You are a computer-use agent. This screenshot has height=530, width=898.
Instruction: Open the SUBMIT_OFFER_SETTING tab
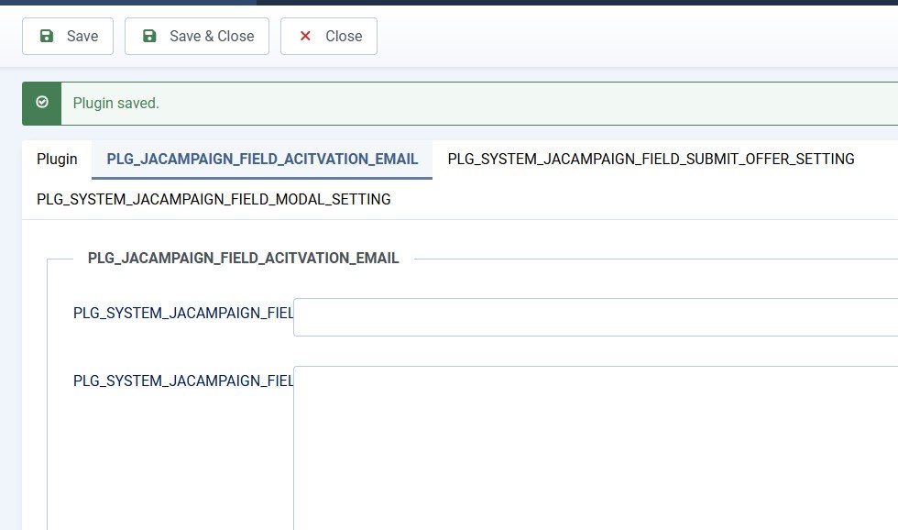click(651, 159)
